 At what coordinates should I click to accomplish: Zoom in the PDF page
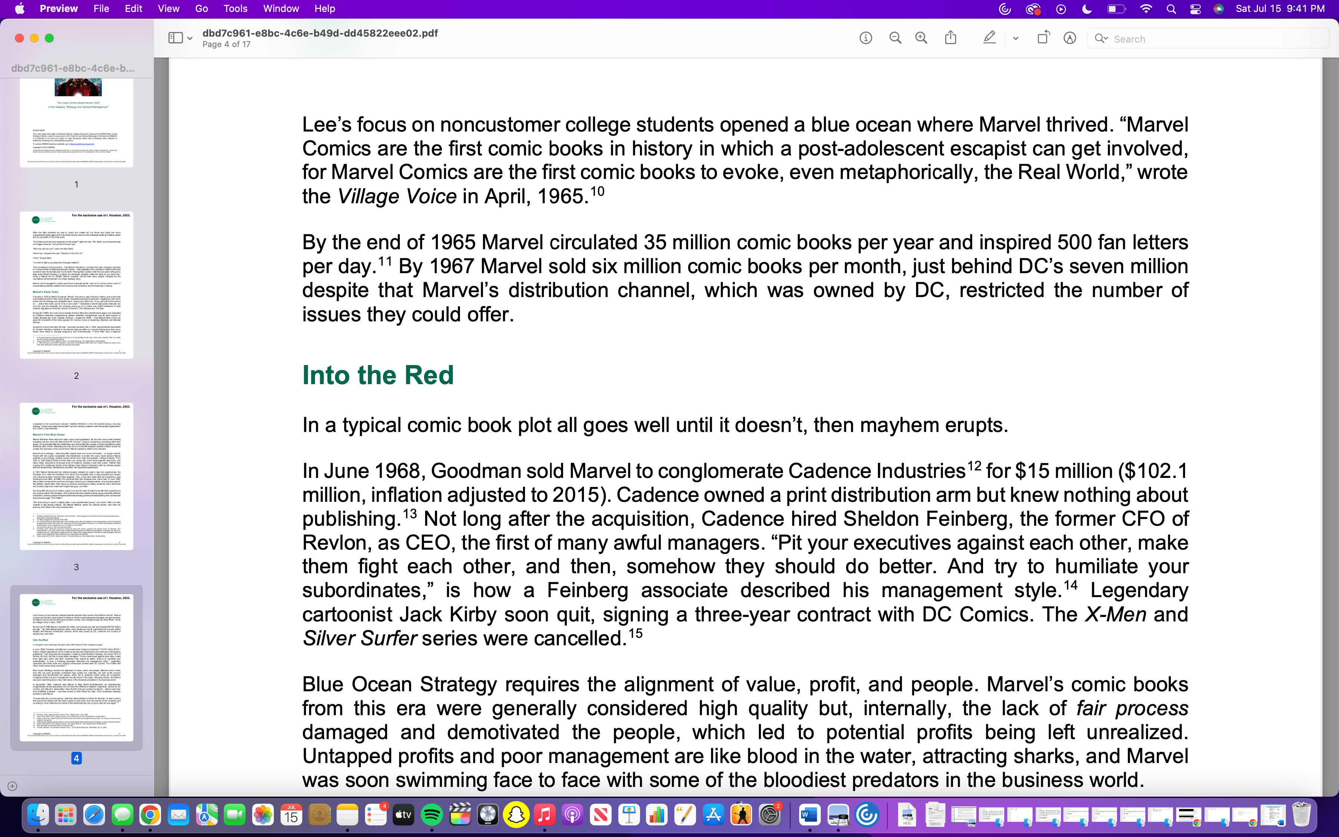[921, 38]
